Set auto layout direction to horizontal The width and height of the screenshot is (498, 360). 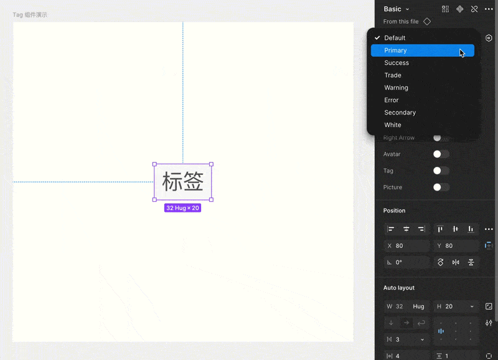point(406,323)
